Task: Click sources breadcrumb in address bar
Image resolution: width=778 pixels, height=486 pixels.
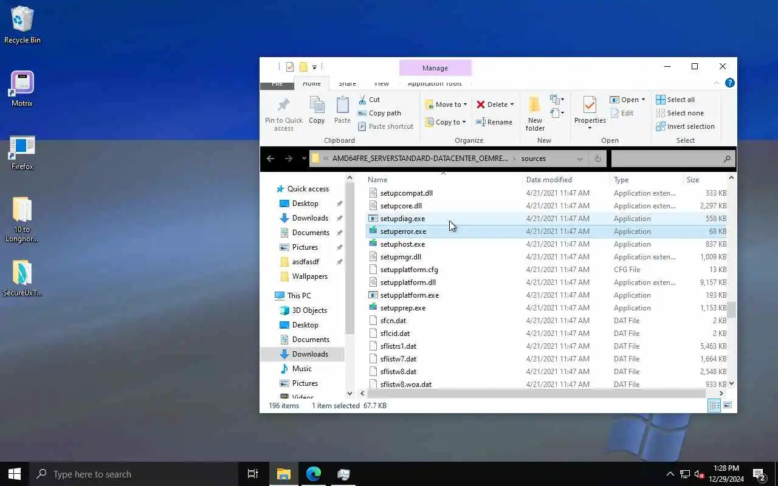Action: coord(534,159)
